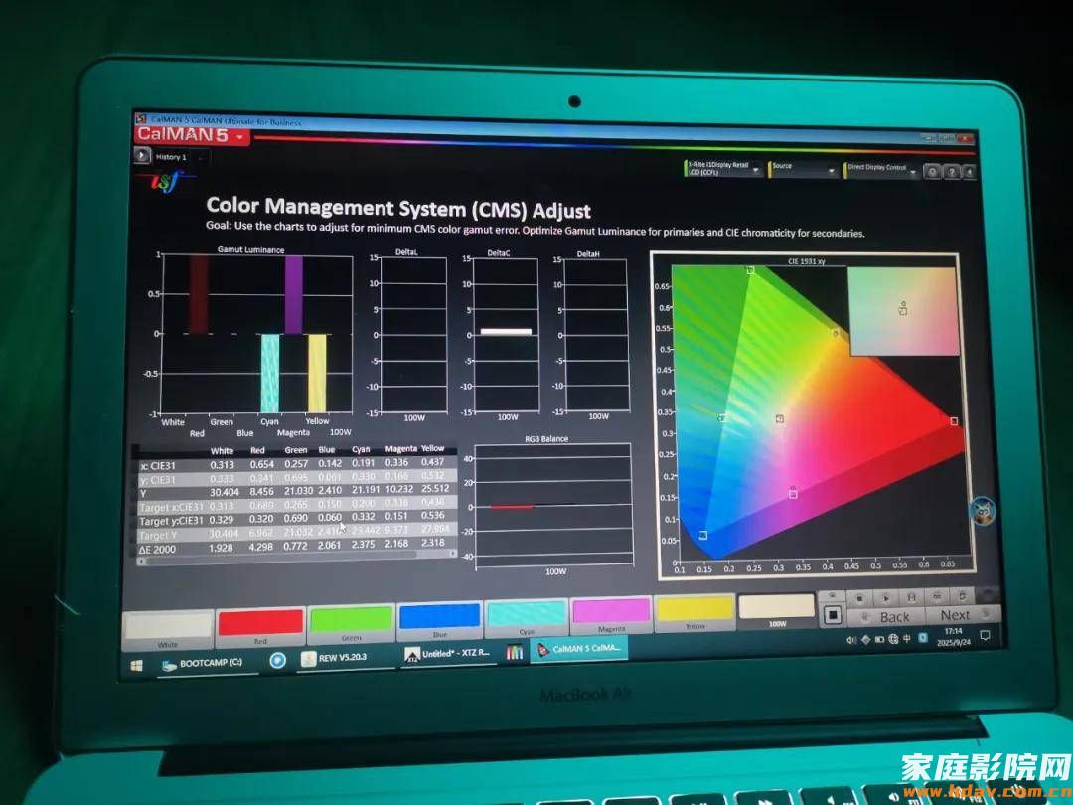Screen dimensions: 1073x805
Task: Click the Target y:CIE31 row label
Action: tap(171, 521)
